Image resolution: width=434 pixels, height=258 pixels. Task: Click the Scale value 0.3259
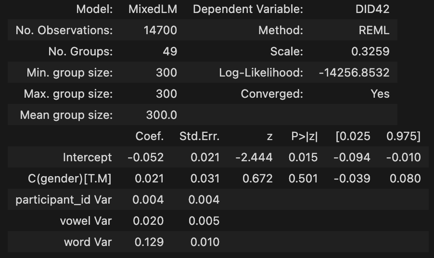coord(370,52)
